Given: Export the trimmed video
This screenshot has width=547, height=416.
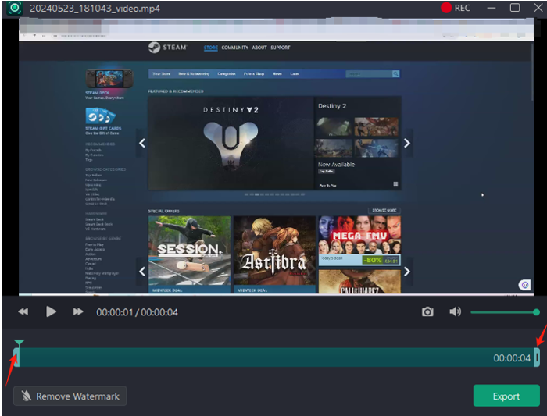Looking at the screenshot, I should coord(506,396).
